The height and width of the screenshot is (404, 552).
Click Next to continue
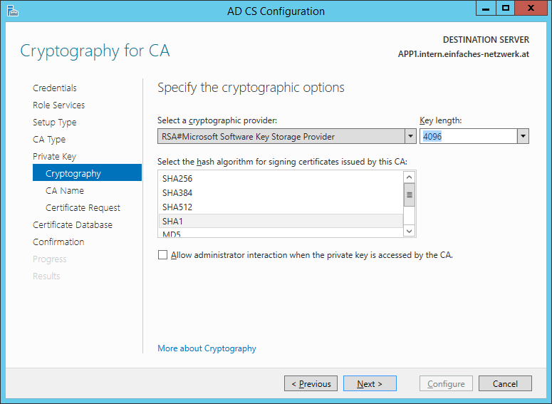(370, 384)
